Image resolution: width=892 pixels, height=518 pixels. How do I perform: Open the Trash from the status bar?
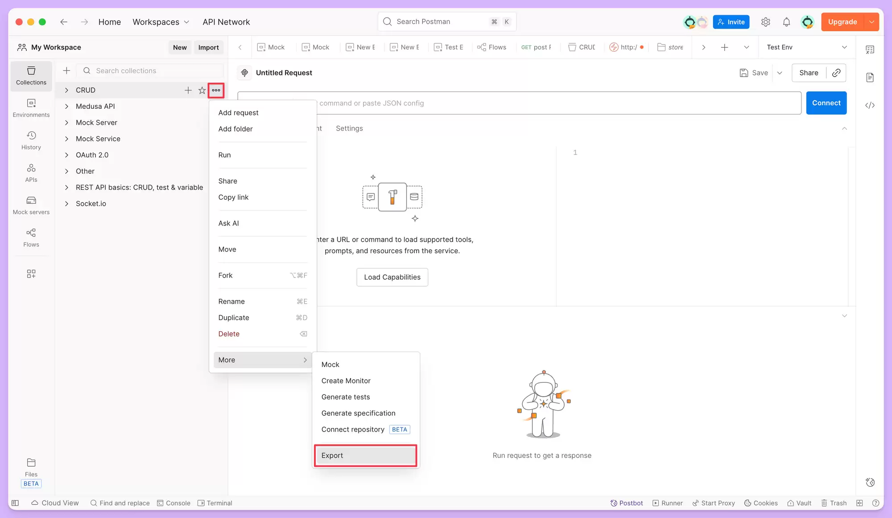834,503
